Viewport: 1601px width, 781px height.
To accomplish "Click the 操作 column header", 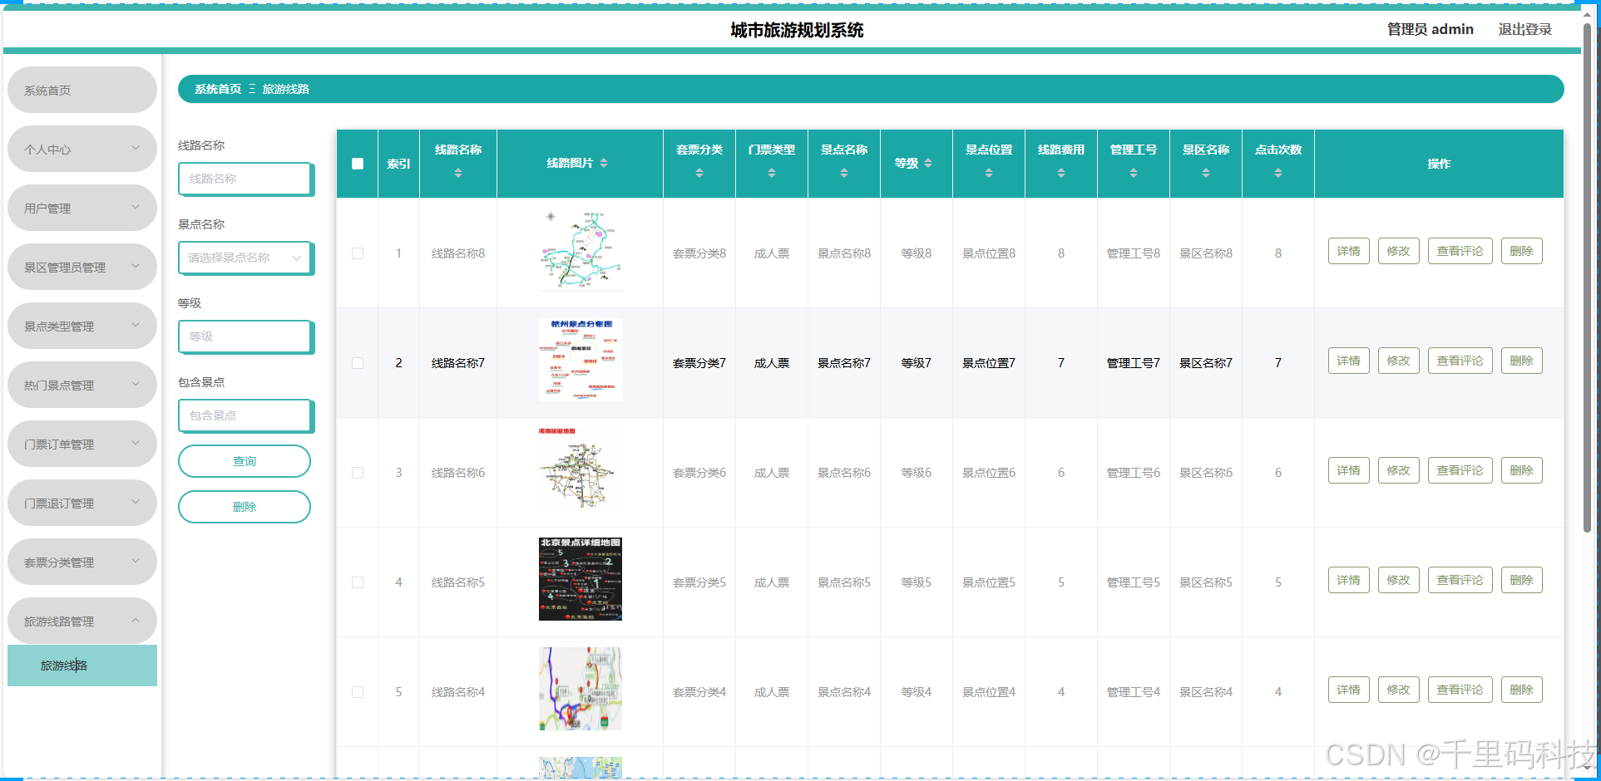I will click(x=1439, y=164).
